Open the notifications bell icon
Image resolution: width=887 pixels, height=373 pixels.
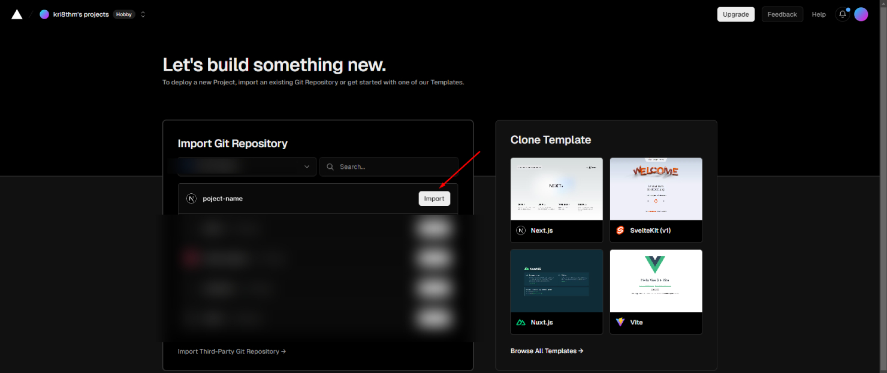tap(843, 14)
